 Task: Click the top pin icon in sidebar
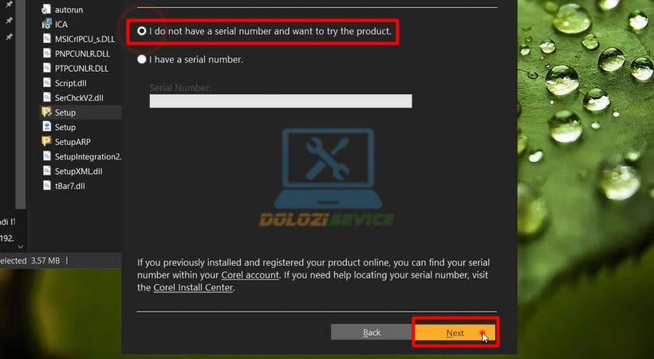point(9,5)
